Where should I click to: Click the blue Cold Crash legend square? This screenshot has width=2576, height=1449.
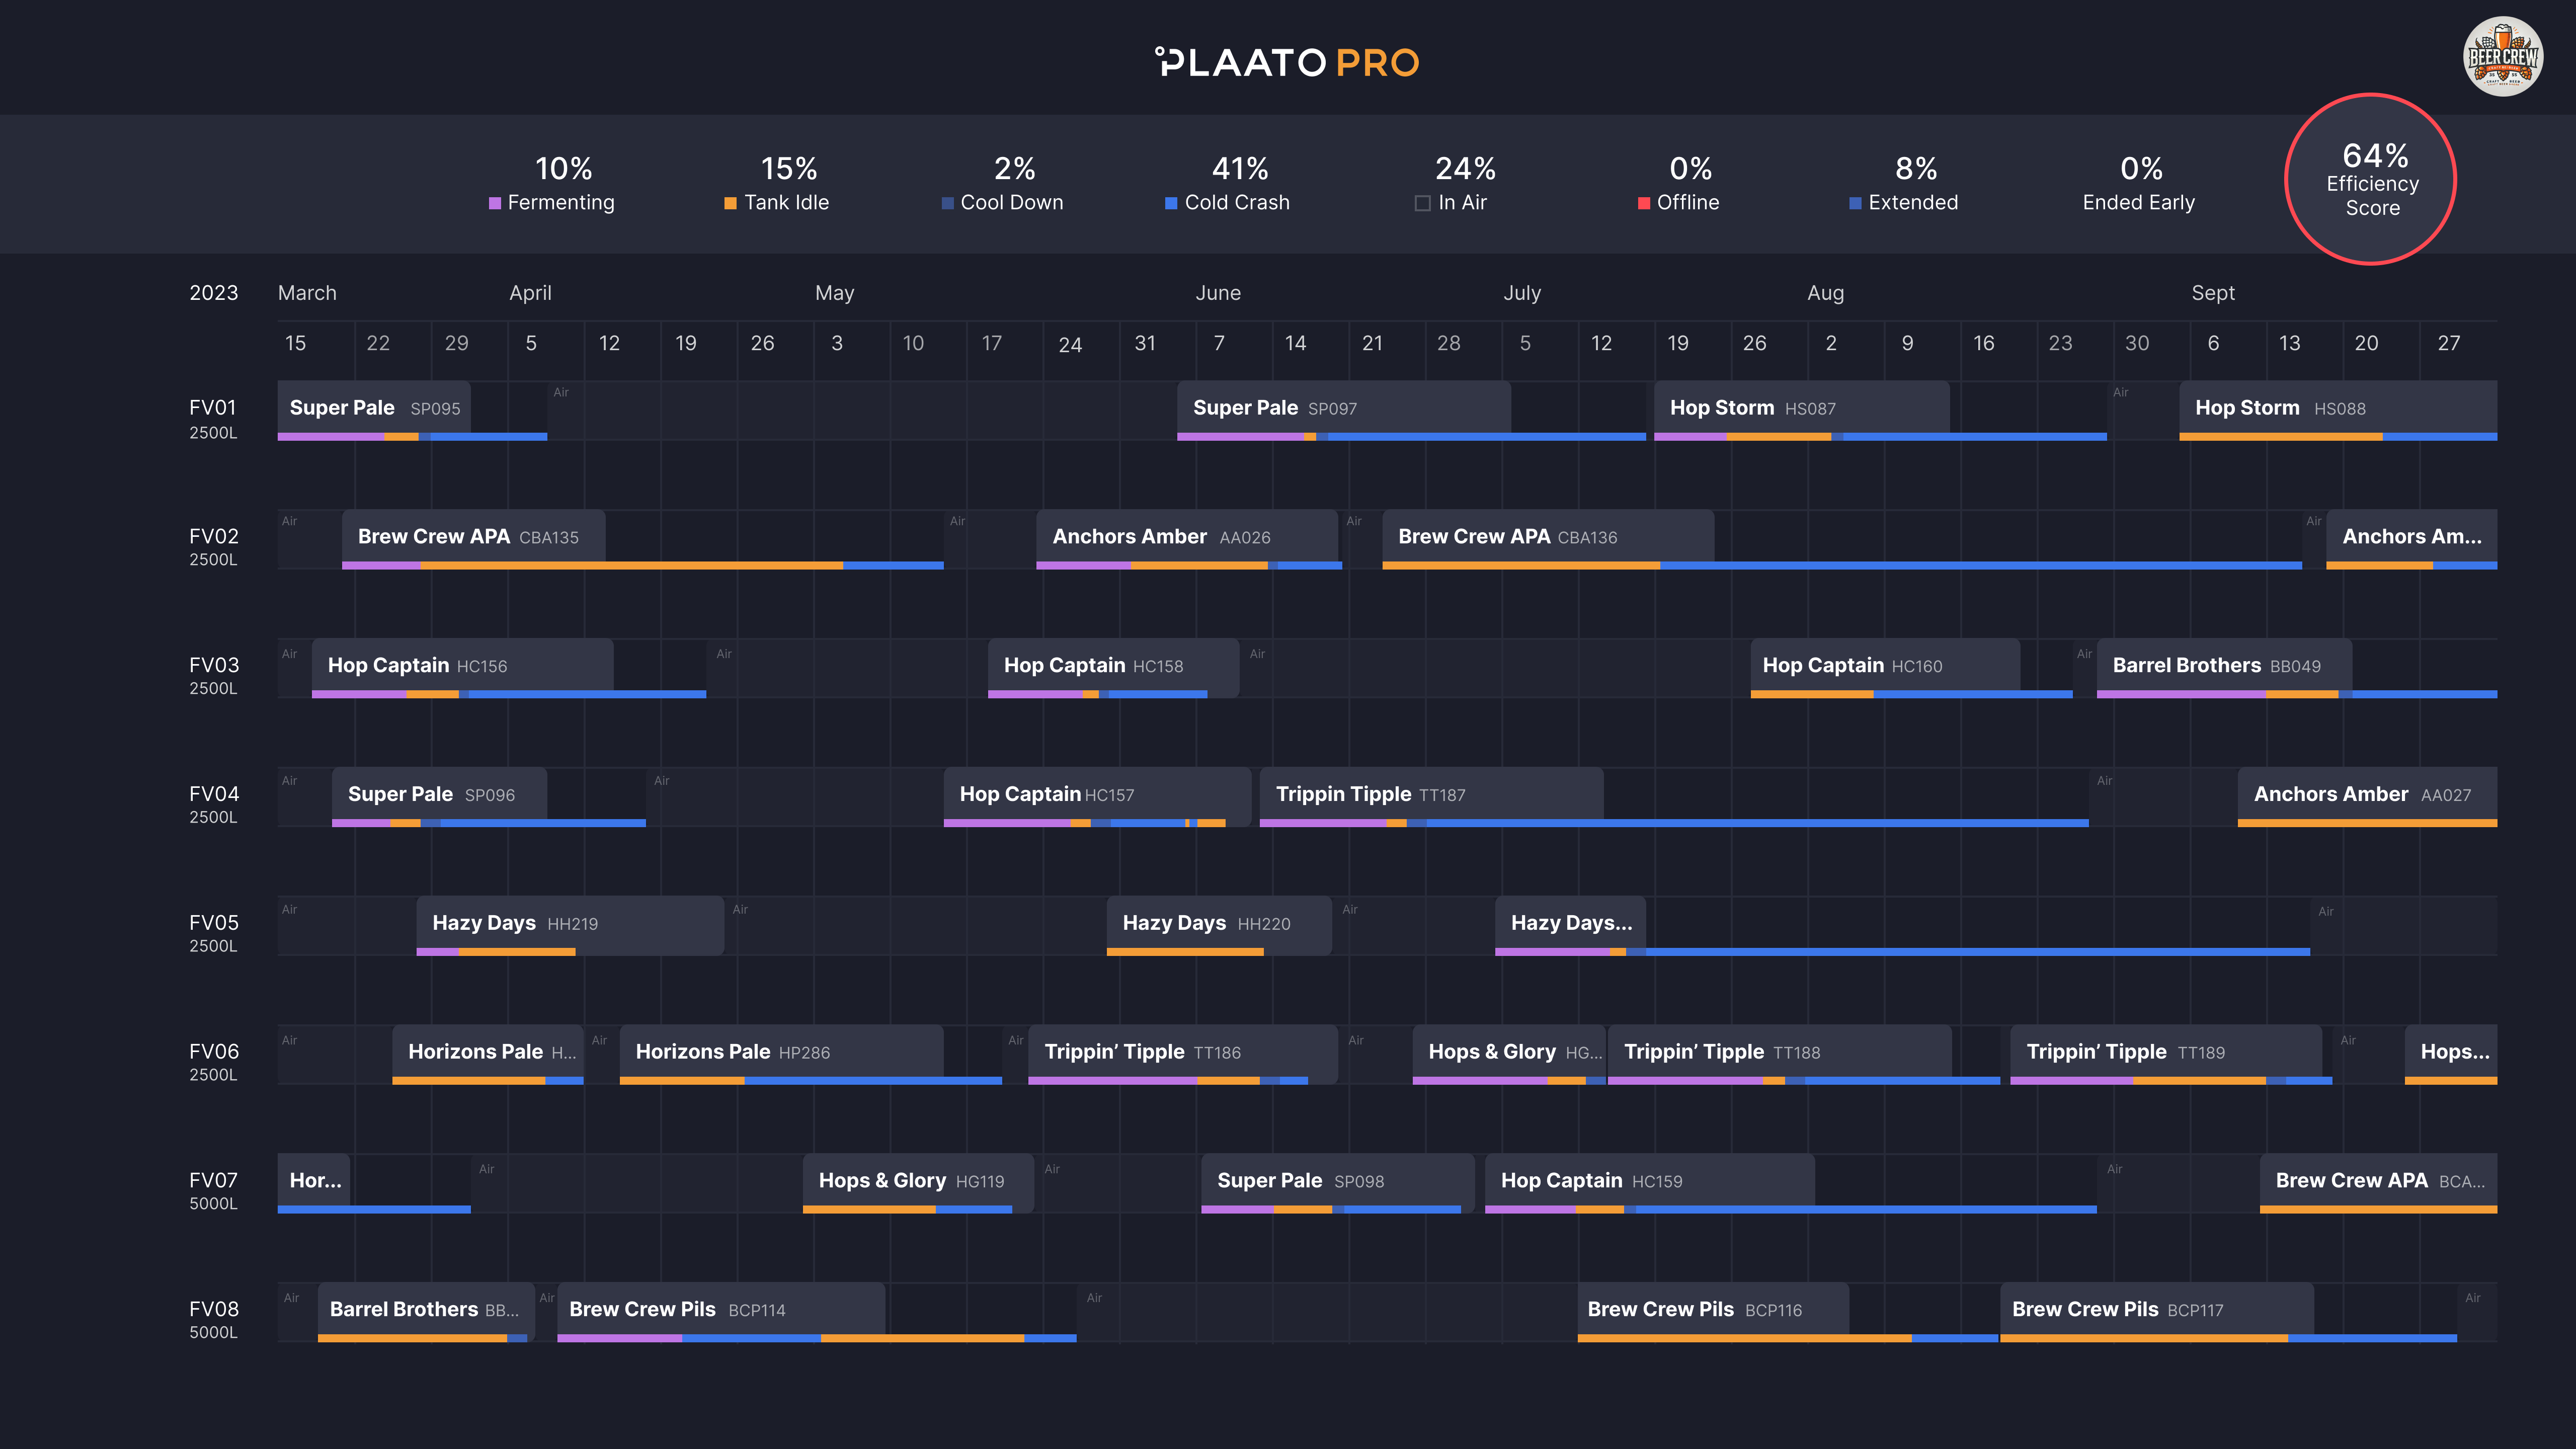click(x=1170, y=203)
